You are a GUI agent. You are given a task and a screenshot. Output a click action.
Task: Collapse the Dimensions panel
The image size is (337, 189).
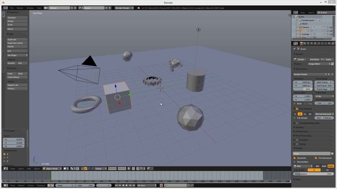[x=294, y=69]
